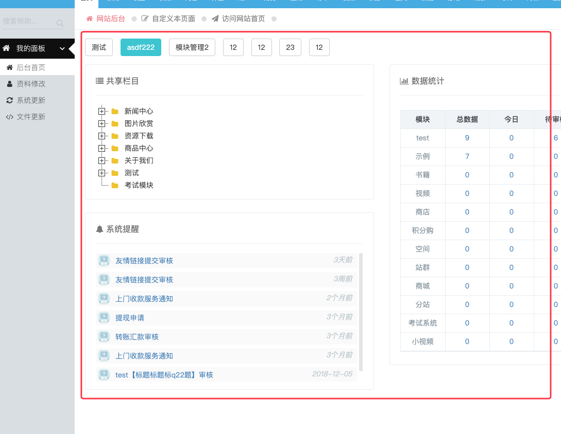Select the 模块管理2 tab
561x434 pixels.
192,47
